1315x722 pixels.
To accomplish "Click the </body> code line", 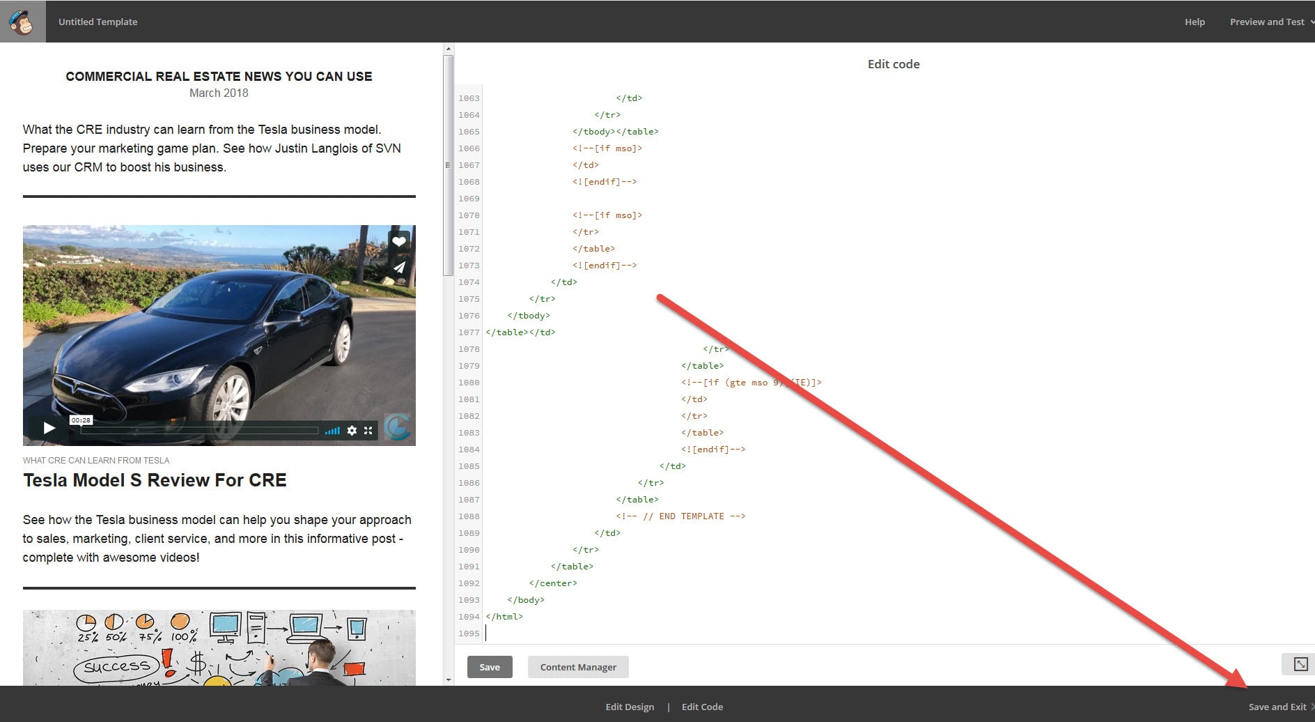I will tap(526, 600).
